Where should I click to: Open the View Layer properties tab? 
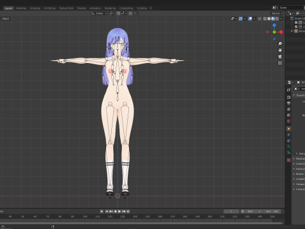[288, 109]
